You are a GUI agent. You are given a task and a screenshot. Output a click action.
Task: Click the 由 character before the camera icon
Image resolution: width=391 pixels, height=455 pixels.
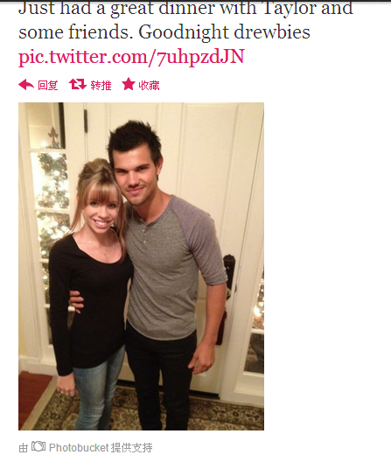24,448
